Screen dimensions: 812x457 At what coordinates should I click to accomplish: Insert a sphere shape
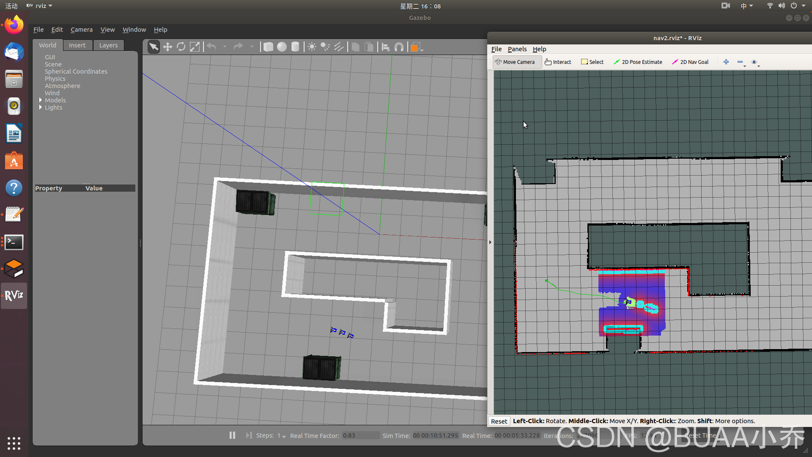click(x=282, y=47)
